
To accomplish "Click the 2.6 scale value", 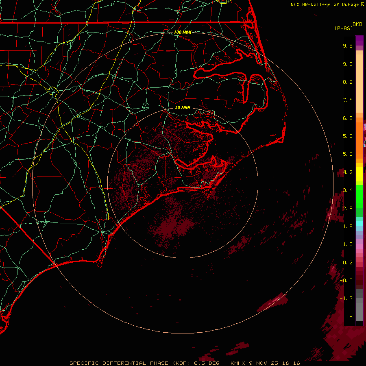I will [x=348, y=209].
